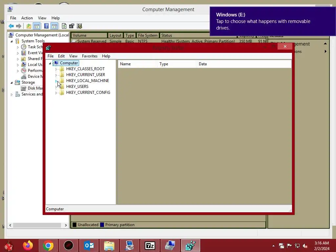Viewport: 336px width, 252px height.
Task: Click the Refresh toolbar icon in Computer Management
Action: pyautogui.click(x=64, y=26)
